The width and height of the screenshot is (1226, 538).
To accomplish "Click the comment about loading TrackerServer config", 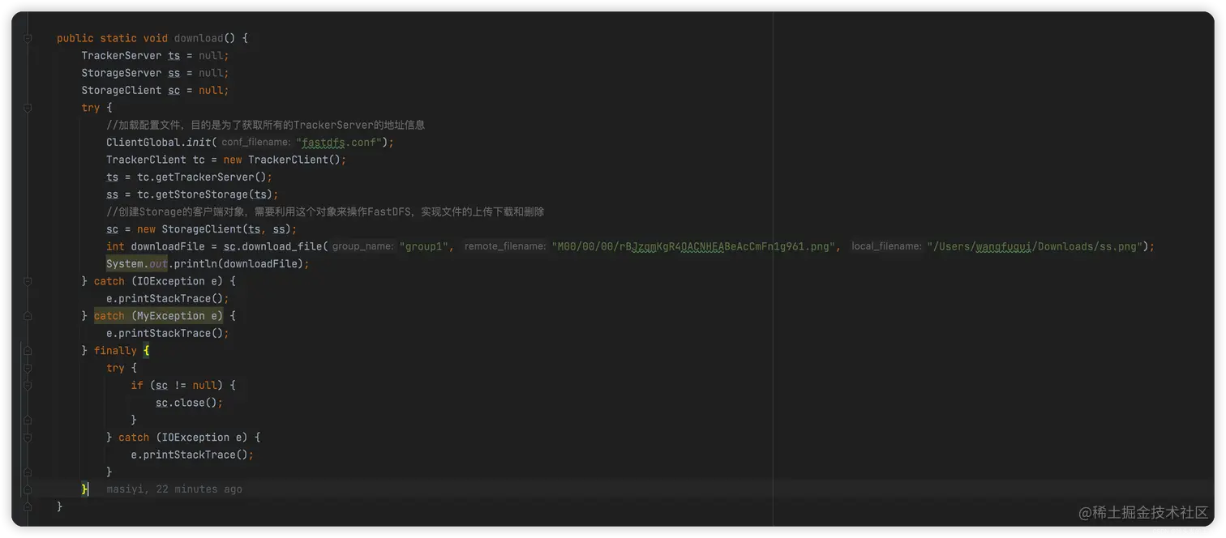I will tap(265, 125).
